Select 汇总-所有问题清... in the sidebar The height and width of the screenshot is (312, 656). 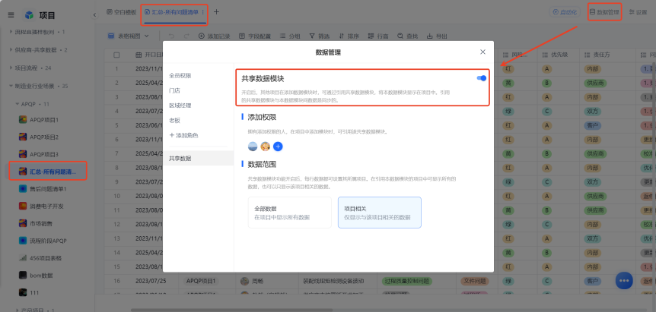point(48,172)
